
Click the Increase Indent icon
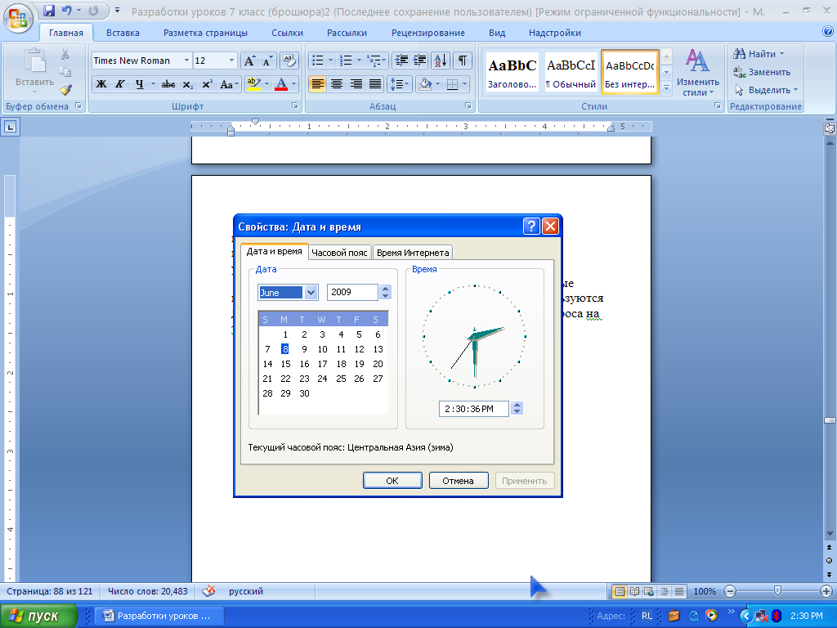420,61
